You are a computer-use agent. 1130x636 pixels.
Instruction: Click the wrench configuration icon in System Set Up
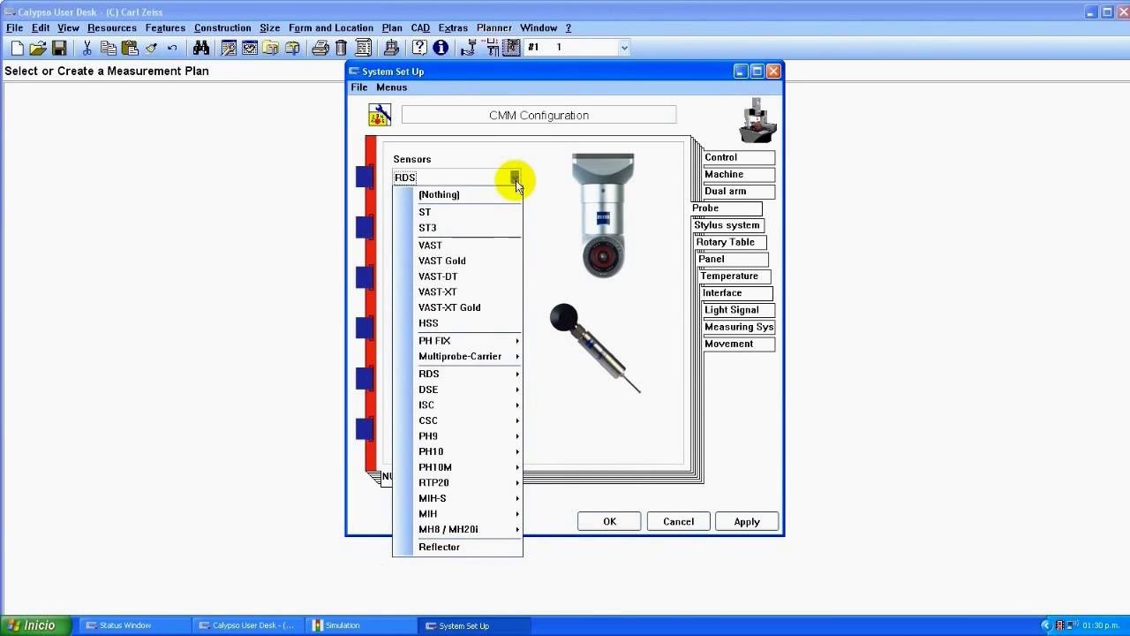[380, 115]
